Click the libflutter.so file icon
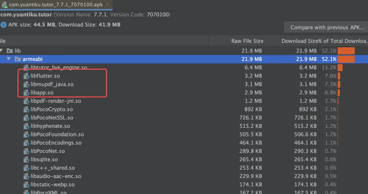 (26, 76)
